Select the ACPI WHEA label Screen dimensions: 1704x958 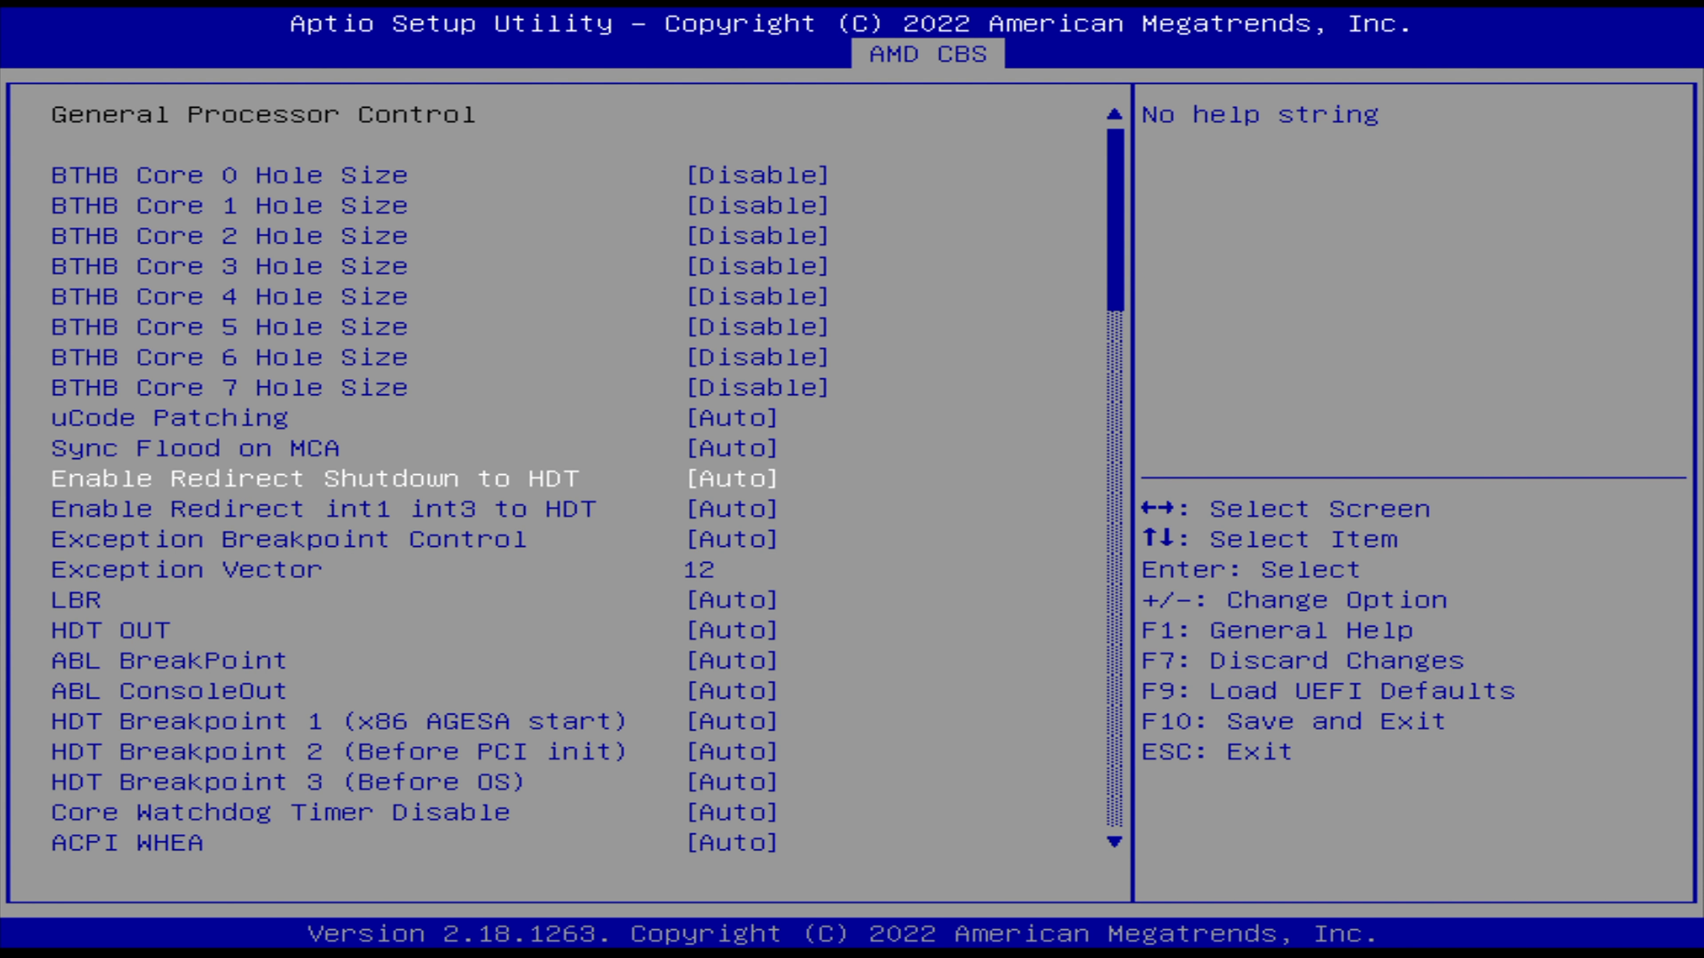coord(127,844)
